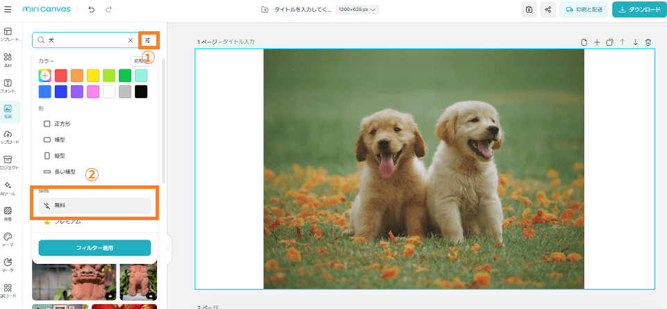The image size is (667, 309).
Task: Open the AIツール tab in sidebar
Action: (x=8, y=188)
